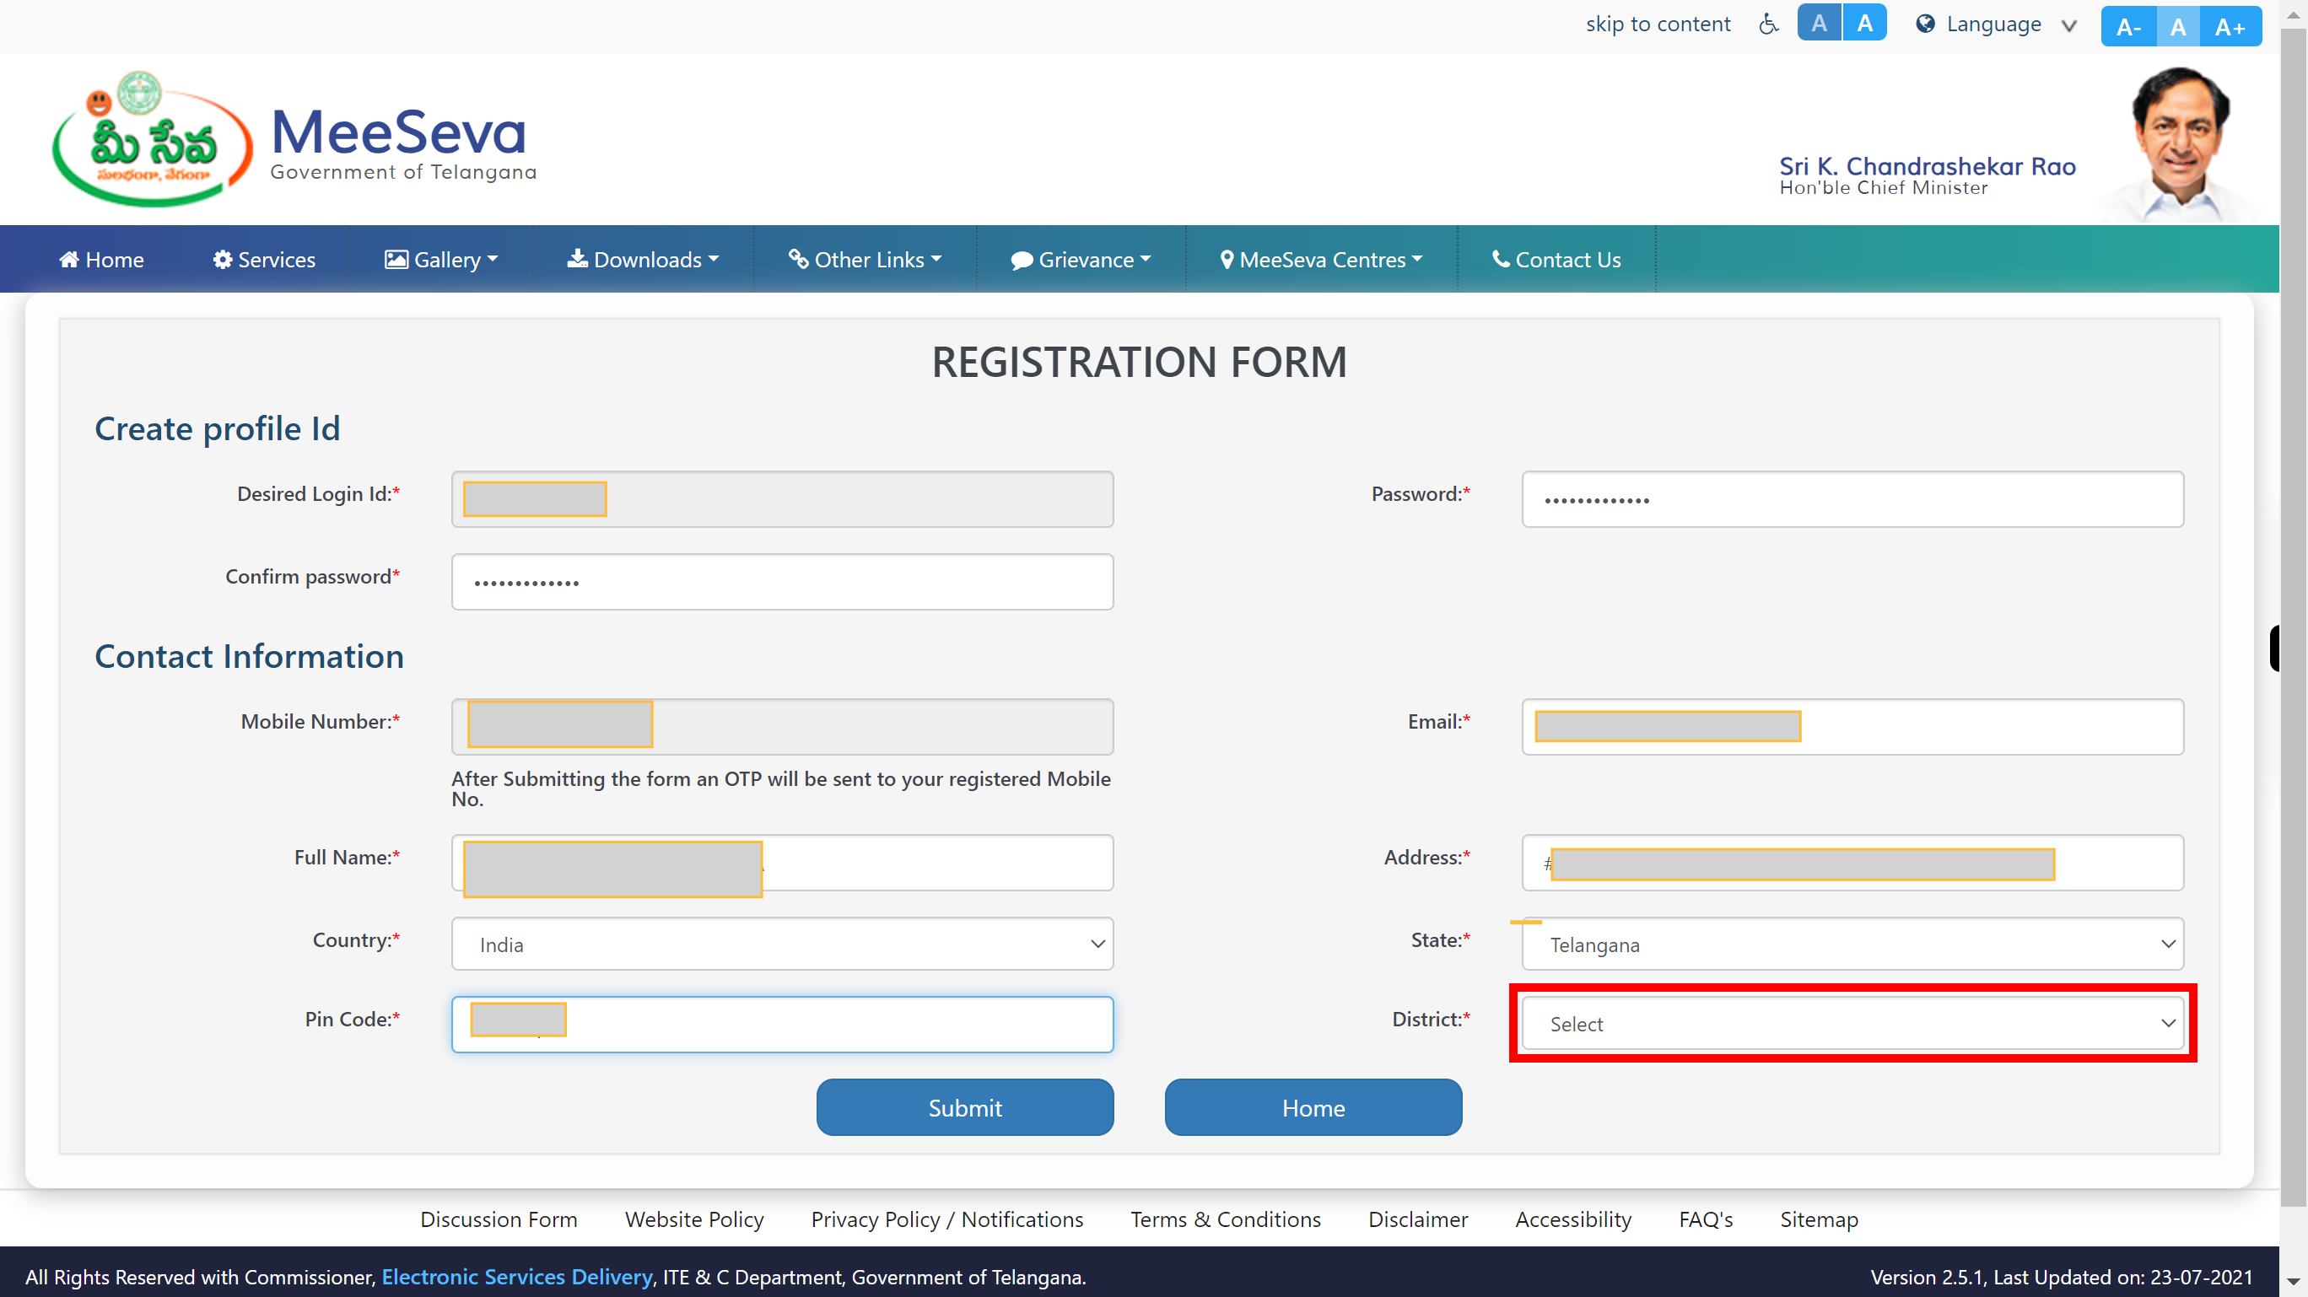The image size is (2308, 1297).
Task: Expand the Gallery menu
Action: coord(442,260)
